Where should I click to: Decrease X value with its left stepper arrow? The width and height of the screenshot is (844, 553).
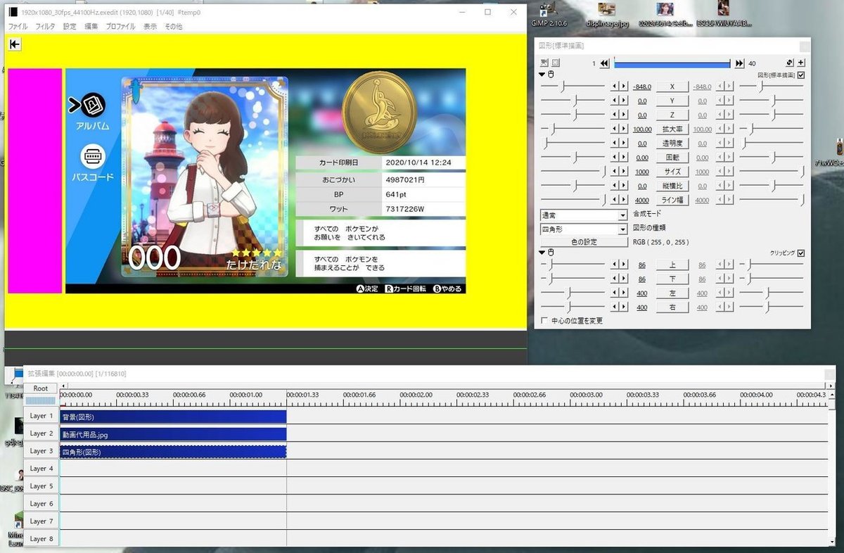pos(614,87)
